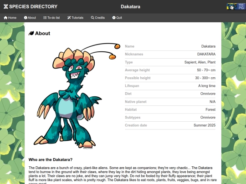Click the hourglass logo icon beside Species Directory
Viewport: 246px width, 184px height.
(5, 6)
